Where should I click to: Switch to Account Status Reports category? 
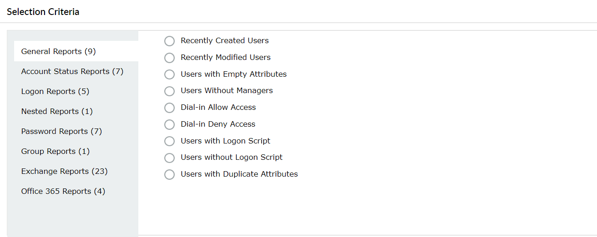72,71
